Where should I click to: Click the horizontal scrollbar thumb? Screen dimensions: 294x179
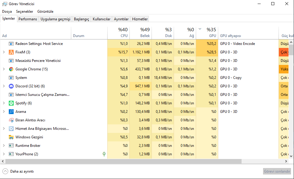[123, 161]
